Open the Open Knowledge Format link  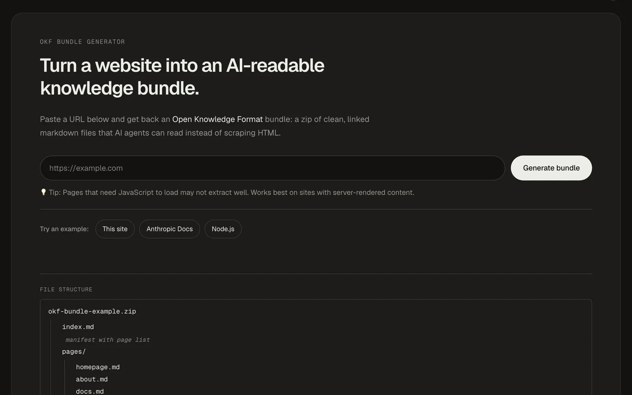point(217,119)
